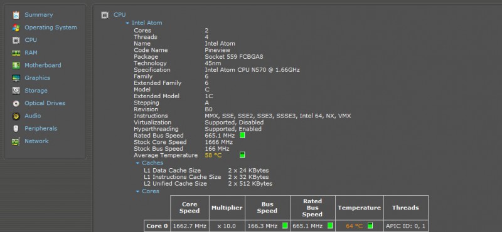The height and width of the screenshot is (232, 502).
Task: Click green graph icon beside Rated Bus Speed 665.1 MHz
Action: (242, 135)
